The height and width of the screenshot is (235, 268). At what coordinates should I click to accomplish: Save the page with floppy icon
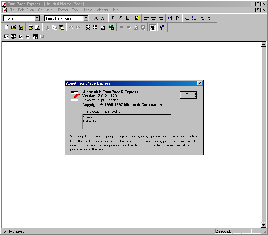21,27
